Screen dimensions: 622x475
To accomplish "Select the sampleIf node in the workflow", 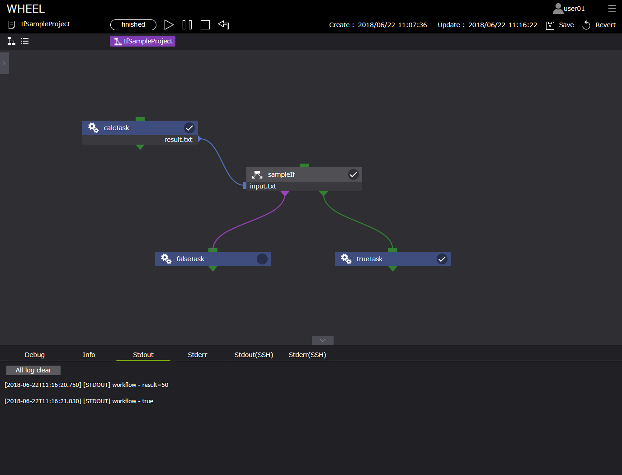I will (281, 174).
